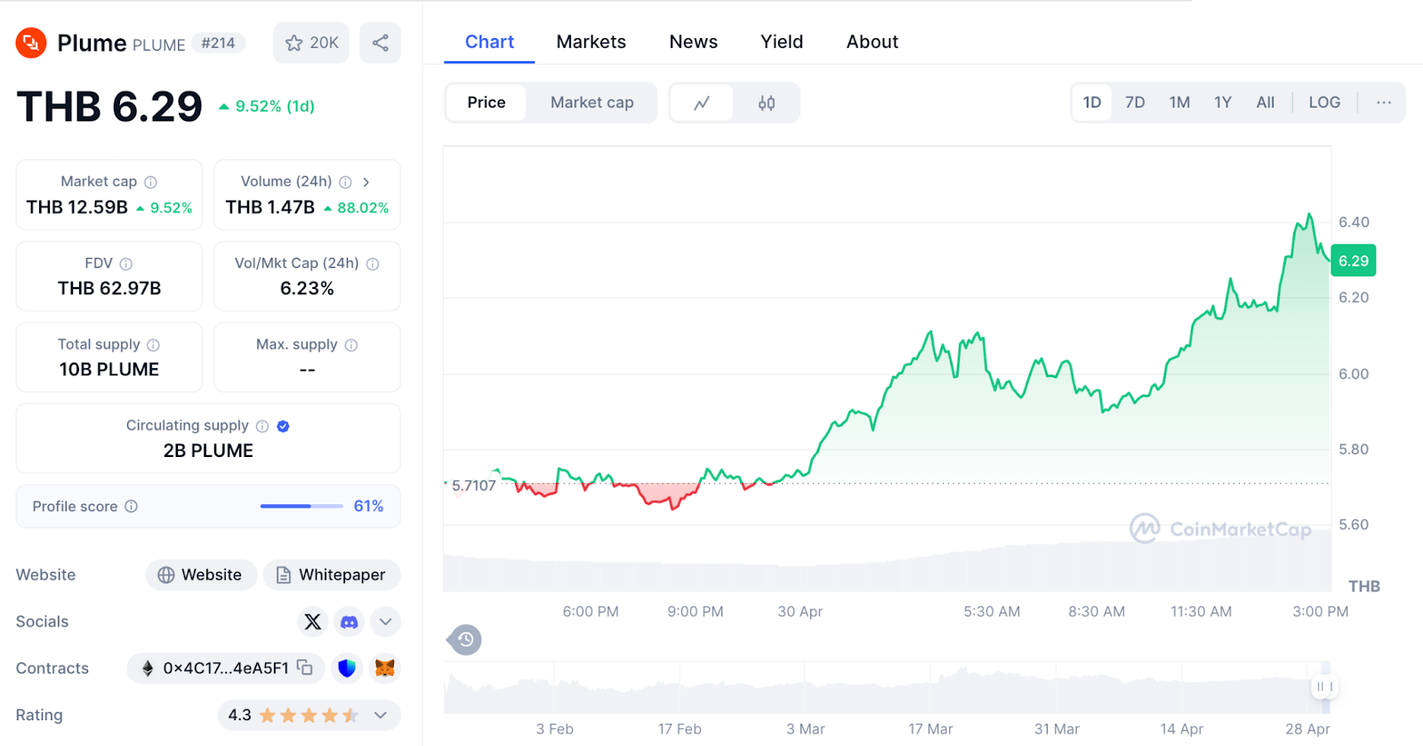This screenshot has height=746, width=1423.
Task: Click the chart history clock icon
Action: pyautogui.click(x=465, y=639)
